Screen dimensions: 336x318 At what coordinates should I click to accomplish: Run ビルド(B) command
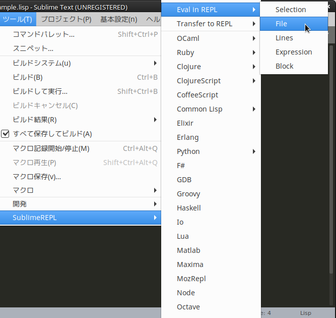coord(81,77)
